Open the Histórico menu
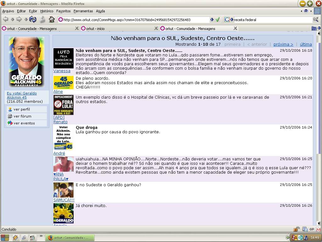 click(47, 11)
